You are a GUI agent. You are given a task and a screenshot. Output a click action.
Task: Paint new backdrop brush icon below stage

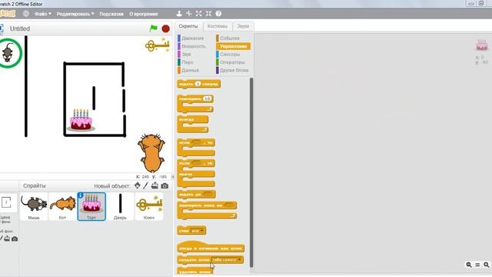pos(1,239)
